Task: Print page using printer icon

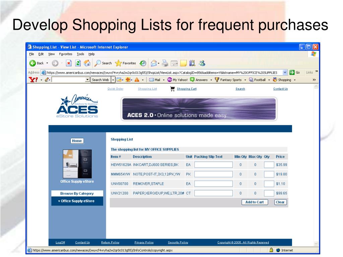Action: coord(165,63)
